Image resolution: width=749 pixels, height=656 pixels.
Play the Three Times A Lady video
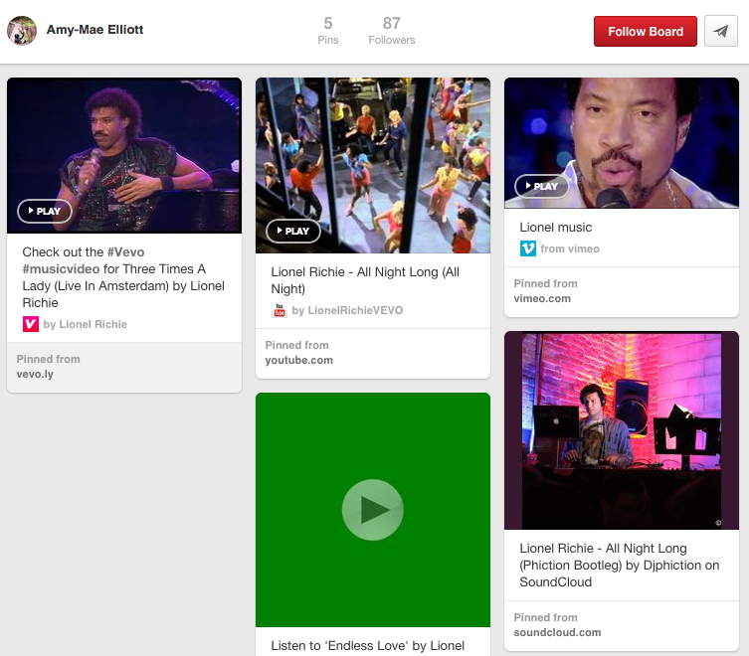(45, 211)
